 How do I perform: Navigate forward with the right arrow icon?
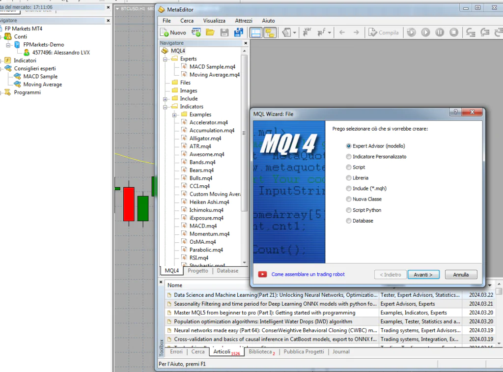[x=356, y=32]
